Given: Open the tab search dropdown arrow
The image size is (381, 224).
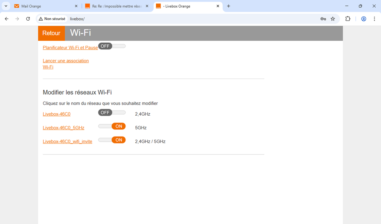Looking at the screenshot, I should coord(6,6).
